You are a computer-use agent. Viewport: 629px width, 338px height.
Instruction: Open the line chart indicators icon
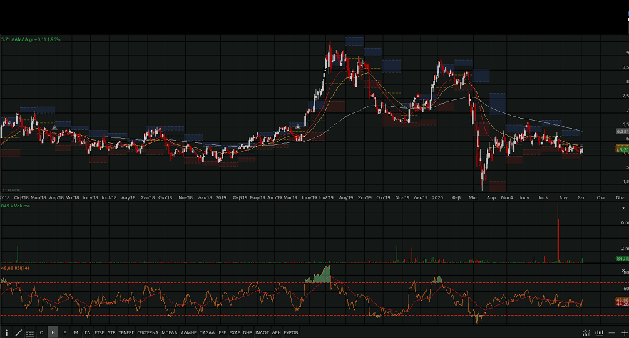pyautogui.click(x=586, y=332)
